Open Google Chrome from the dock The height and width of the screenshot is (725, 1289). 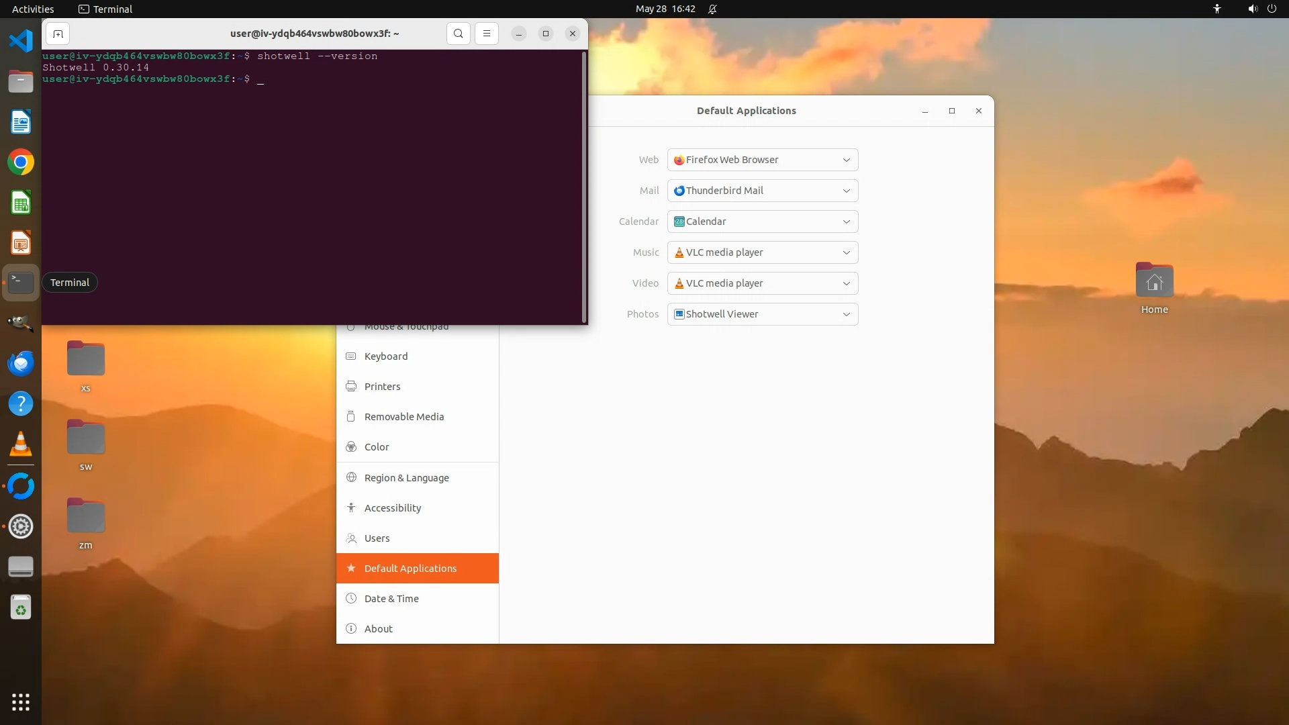point(21,162)
